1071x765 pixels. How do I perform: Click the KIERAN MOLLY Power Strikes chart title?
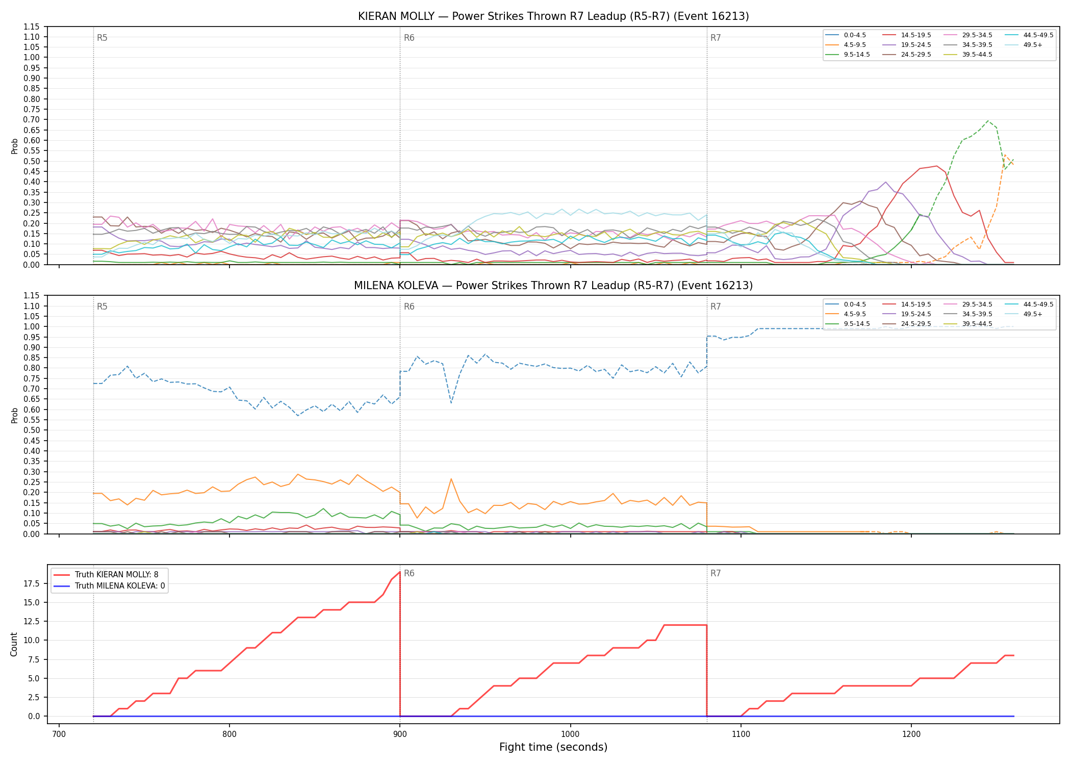pyautogui.click(x=553, y=16)
